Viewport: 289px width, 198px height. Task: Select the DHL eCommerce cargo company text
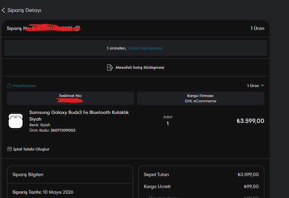pos(200,101)
